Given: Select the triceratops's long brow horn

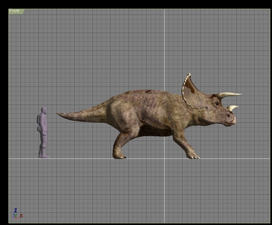Looking at the screenshot, I should coord(229,95).
